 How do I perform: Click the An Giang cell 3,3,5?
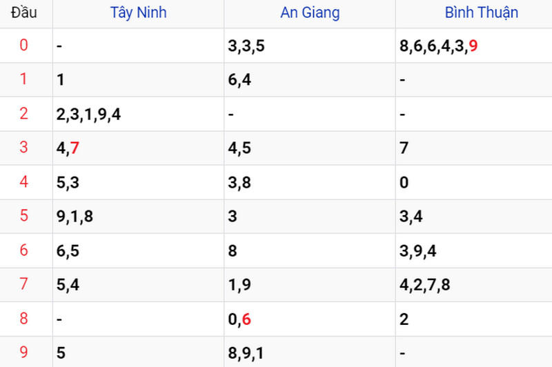click(x=246, y=46)
